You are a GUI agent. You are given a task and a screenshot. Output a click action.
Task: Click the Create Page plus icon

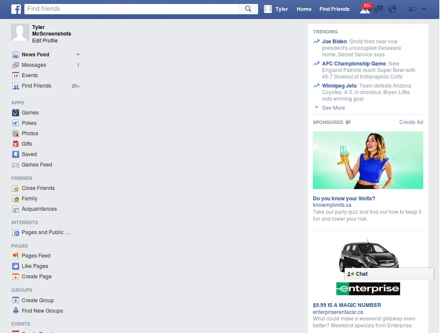tap(16, 277)
